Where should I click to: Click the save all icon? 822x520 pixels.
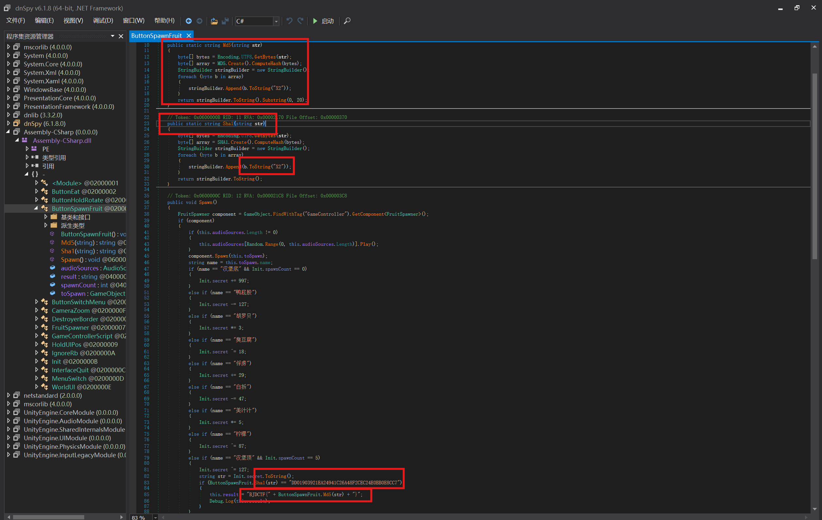coord(225,21)
